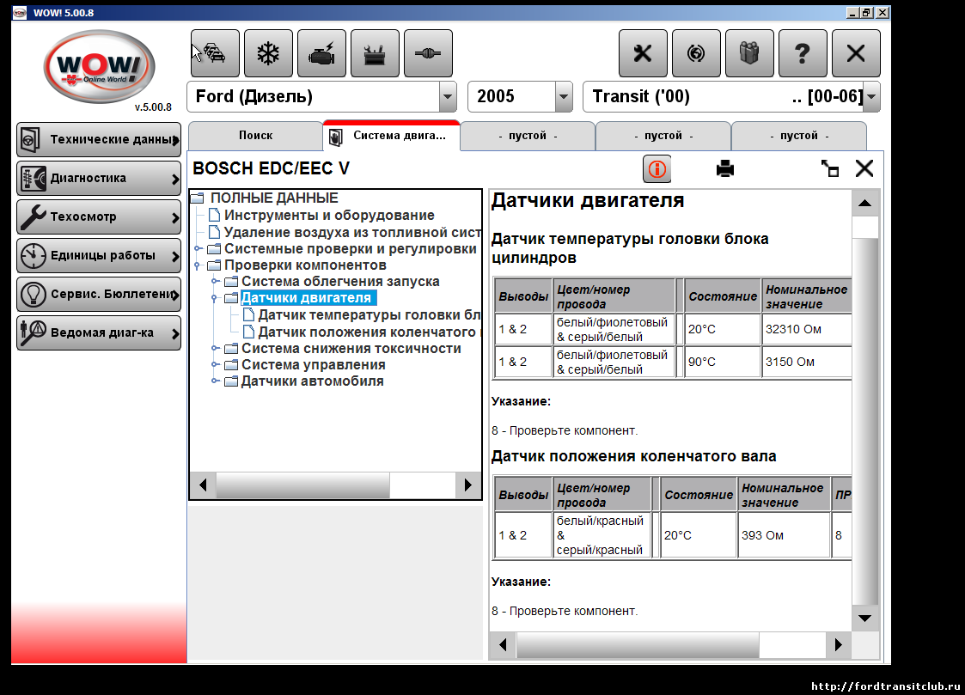Open the Диагностика menu button
Viewport: 965px width, 695px height.
99,179
